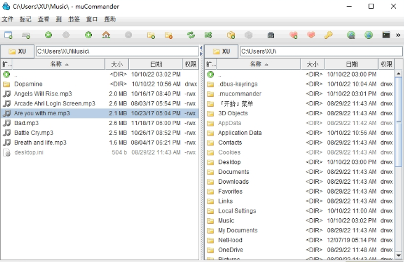Open credentials editor key icon
The height and width of the screenshot is (262, 404).
328,35
